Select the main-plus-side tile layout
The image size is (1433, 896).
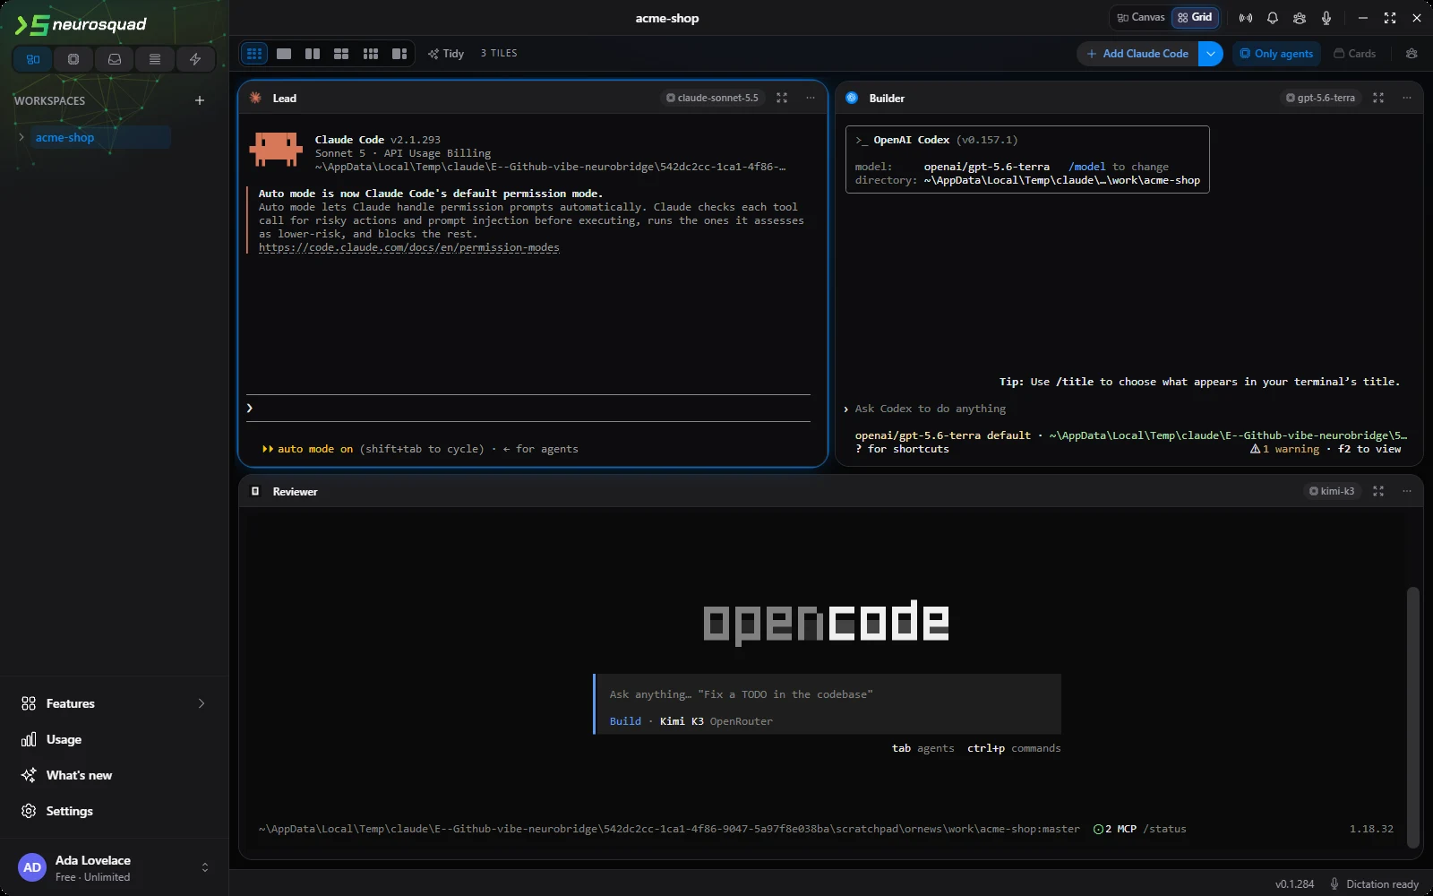pyautogui.click(x=399, y=54)
